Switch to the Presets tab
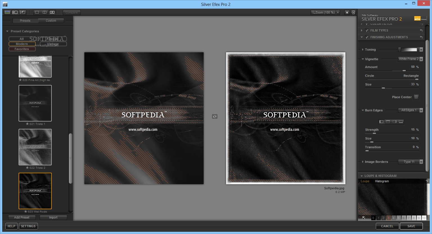This screenshot has width=432, height=234. [x=25, y=21]
